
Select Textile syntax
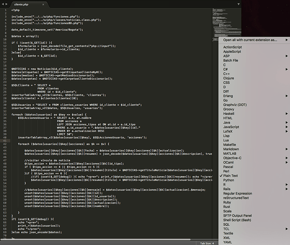(x=254, y=234)
